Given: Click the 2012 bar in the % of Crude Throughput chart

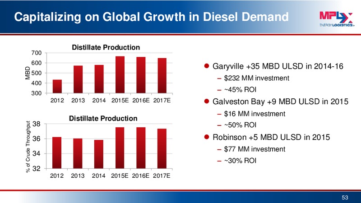Looking at the screenshot, I should [x=57, y=153].
